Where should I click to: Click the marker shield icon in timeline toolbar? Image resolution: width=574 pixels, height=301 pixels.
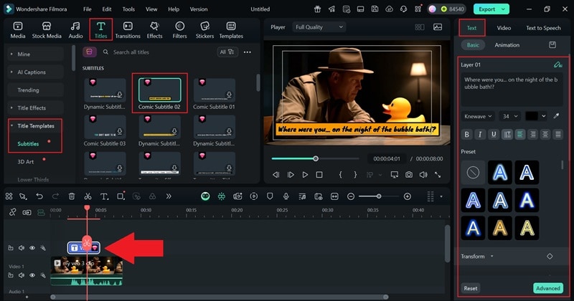click(x=270, y=196)
